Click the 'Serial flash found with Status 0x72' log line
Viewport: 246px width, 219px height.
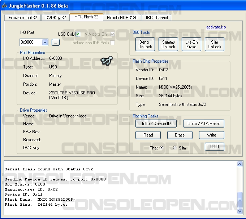pos(49,169)
